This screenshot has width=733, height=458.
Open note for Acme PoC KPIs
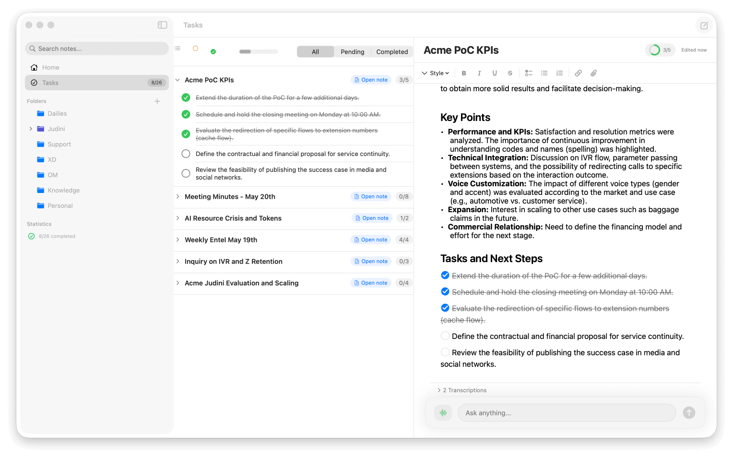click(371, 80)
